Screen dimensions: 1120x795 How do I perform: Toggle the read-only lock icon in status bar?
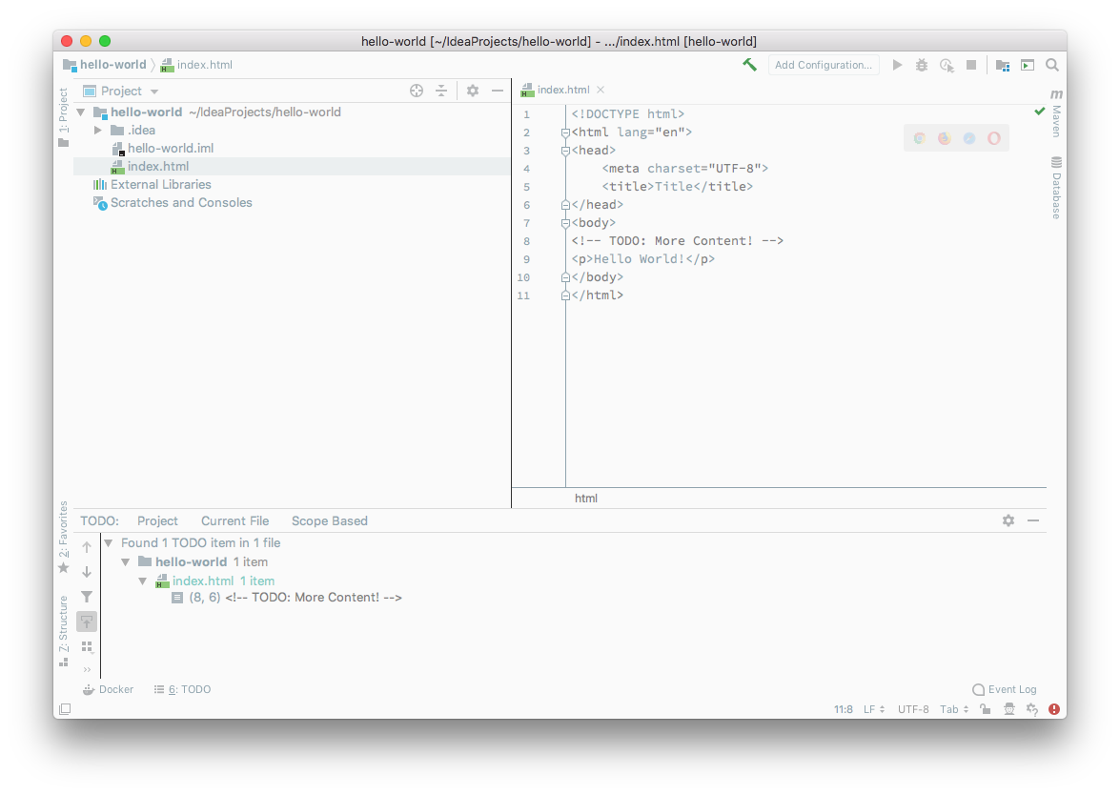985,709
